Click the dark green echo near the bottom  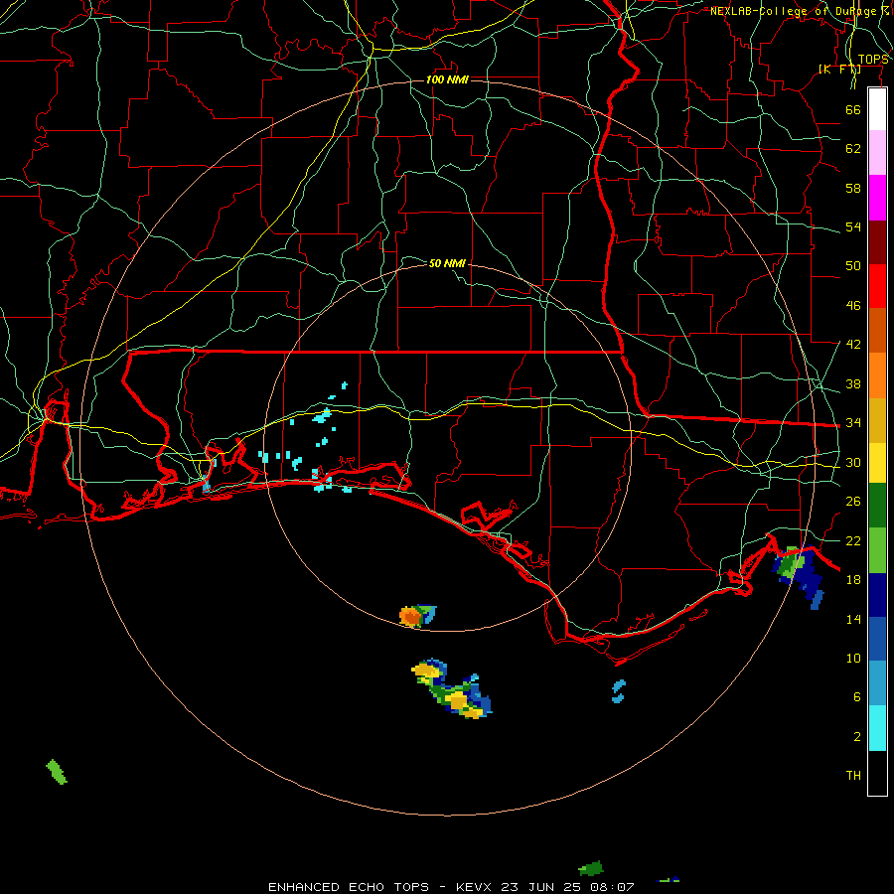coord(591,868)
